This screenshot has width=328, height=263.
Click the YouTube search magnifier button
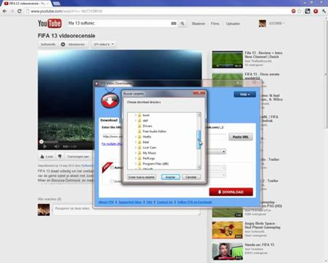183,23
